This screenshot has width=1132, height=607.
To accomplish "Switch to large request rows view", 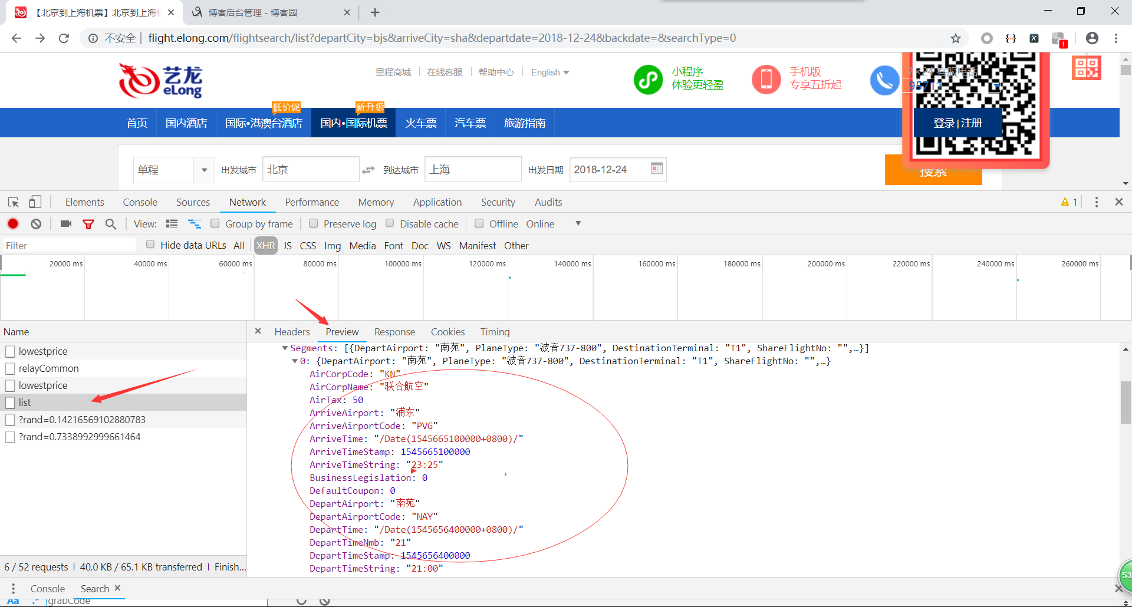I will tap(172, 224).
